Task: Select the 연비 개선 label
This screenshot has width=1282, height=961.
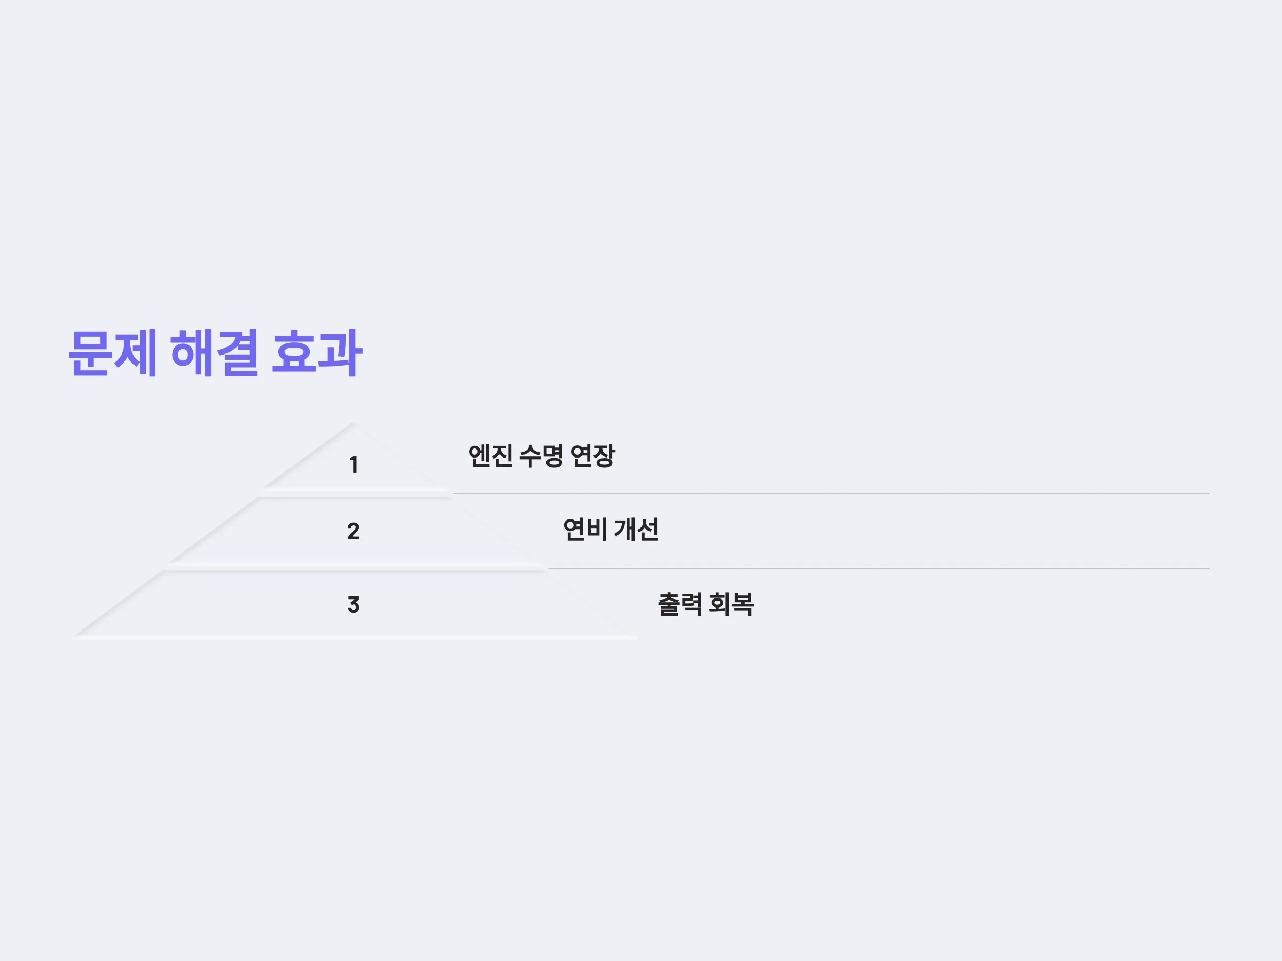Action: point(610,530)
